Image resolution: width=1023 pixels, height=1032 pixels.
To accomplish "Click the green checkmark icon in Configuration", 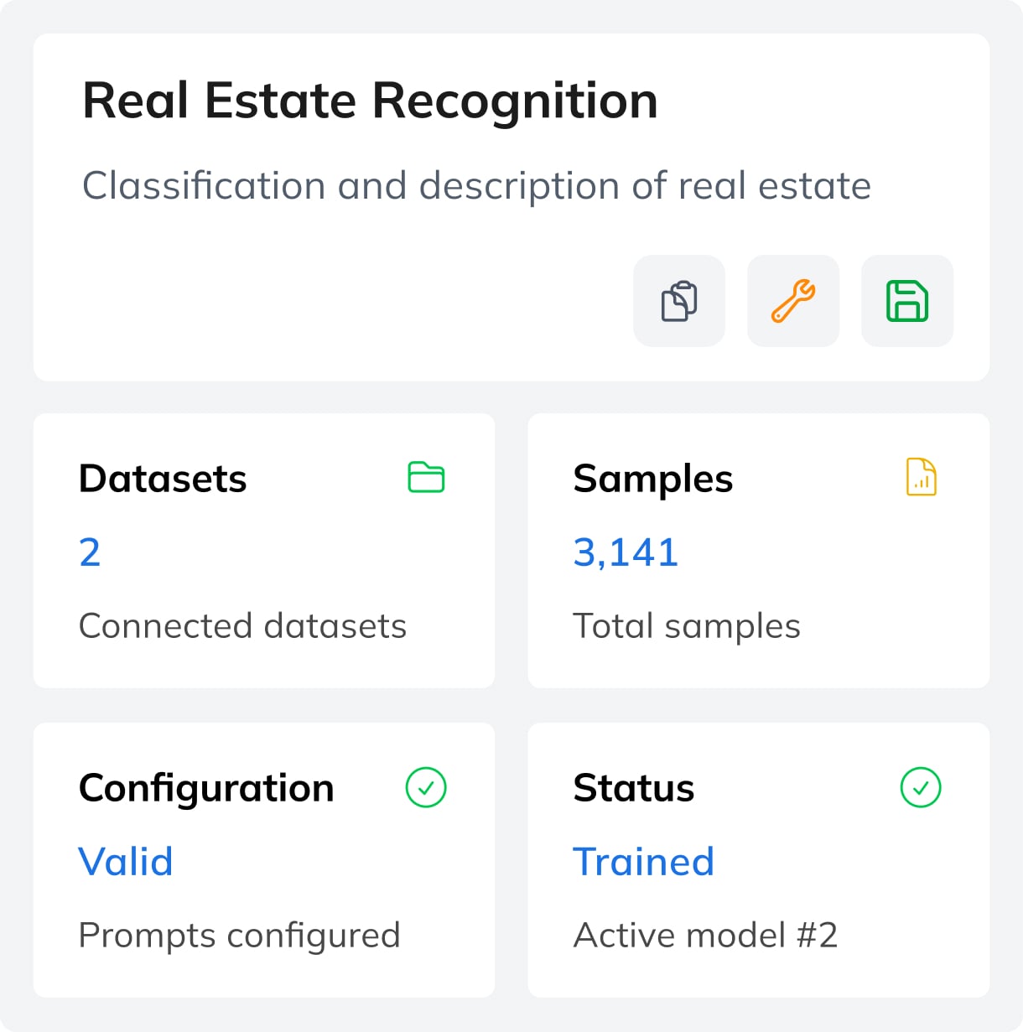I will [x=426, y=787].
